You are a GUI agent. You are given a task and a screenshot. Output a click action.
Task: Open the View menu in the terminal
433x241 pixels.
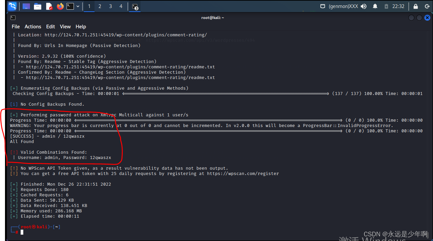tap(65, 27)
